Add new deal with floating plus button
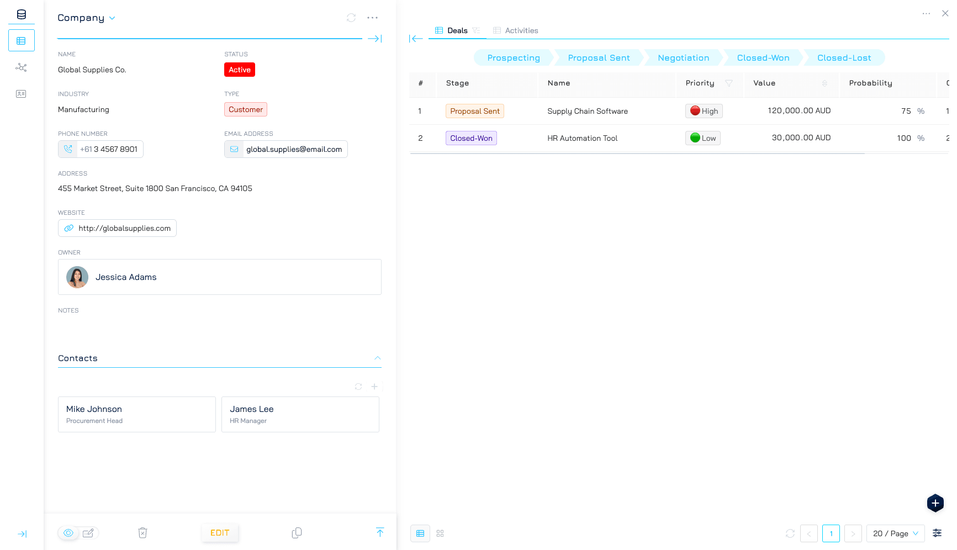Image resolution: width=957 pixels, height=550 pixels. (935, 503)
